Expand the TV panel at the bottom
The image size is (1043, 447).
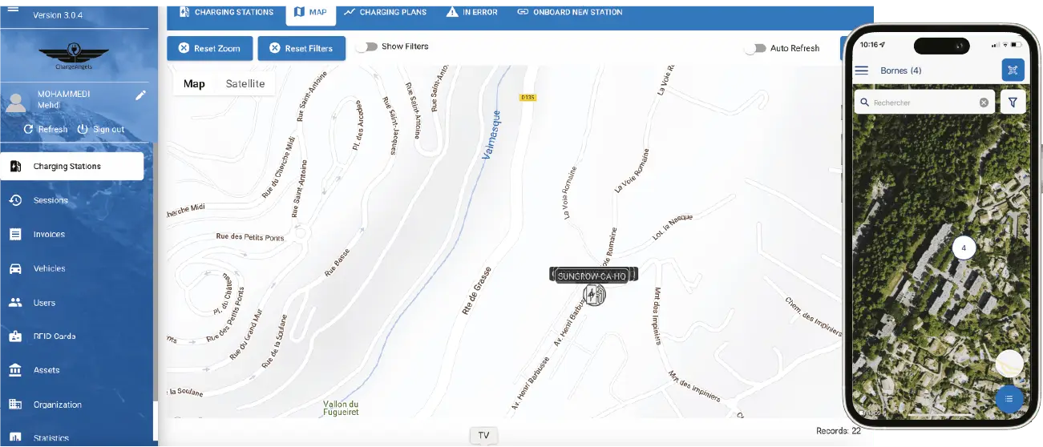point(483,436)
